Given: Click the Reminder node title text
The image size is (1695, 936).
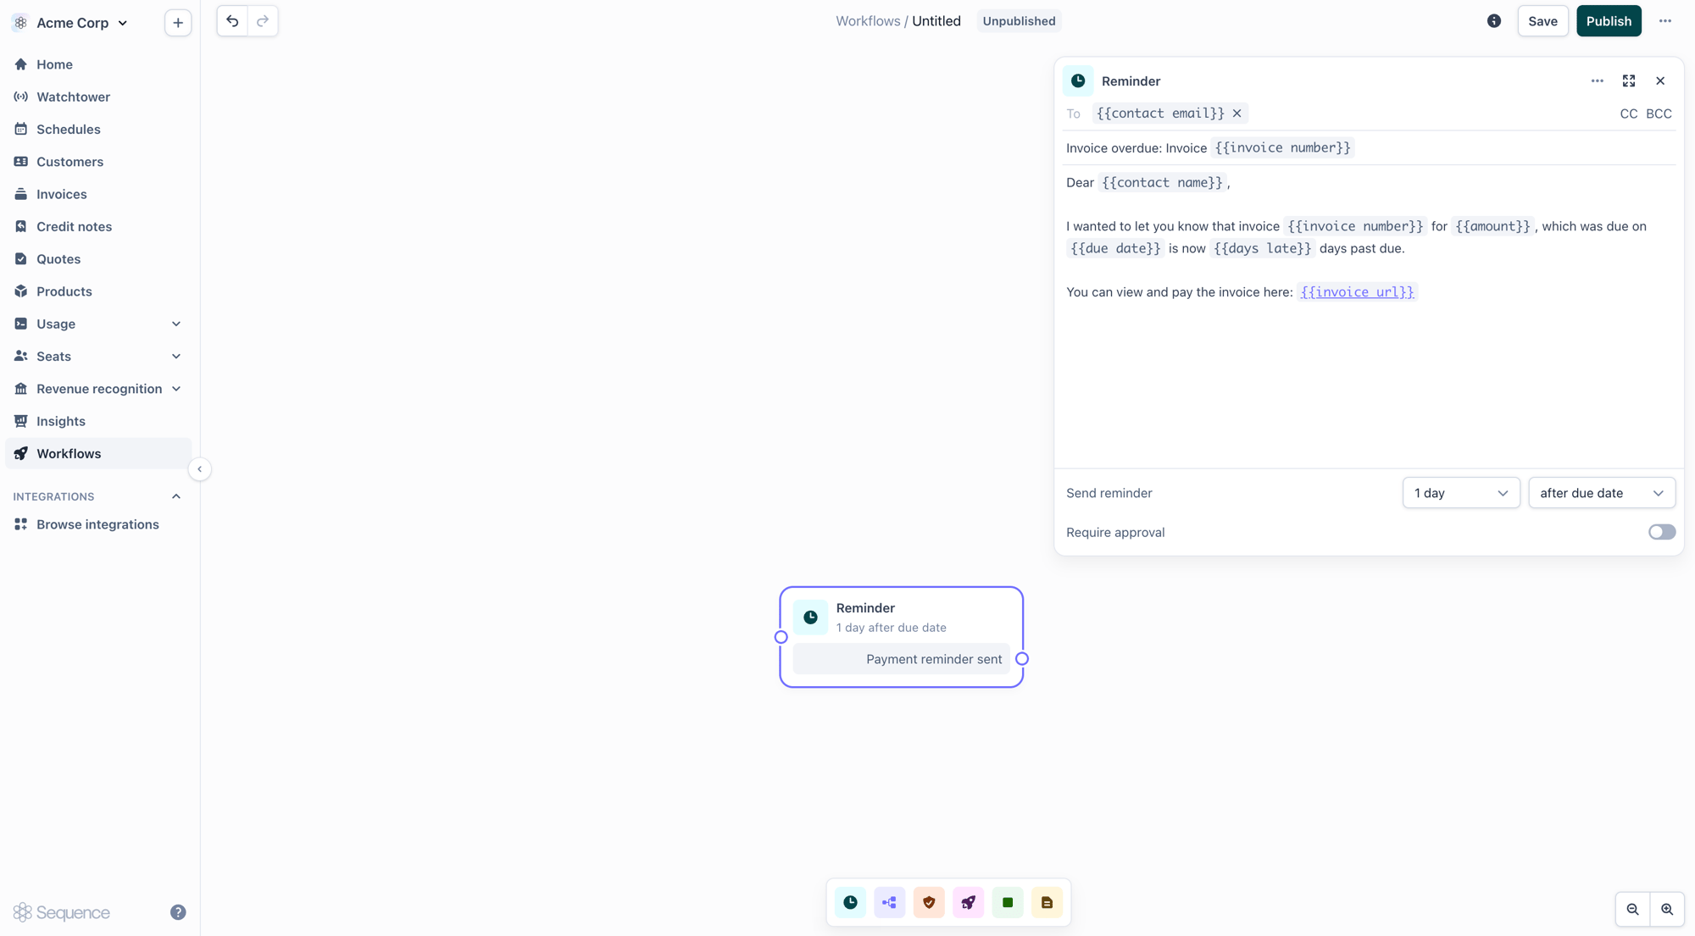Looking at the screenshot, I should click(865, 608).
